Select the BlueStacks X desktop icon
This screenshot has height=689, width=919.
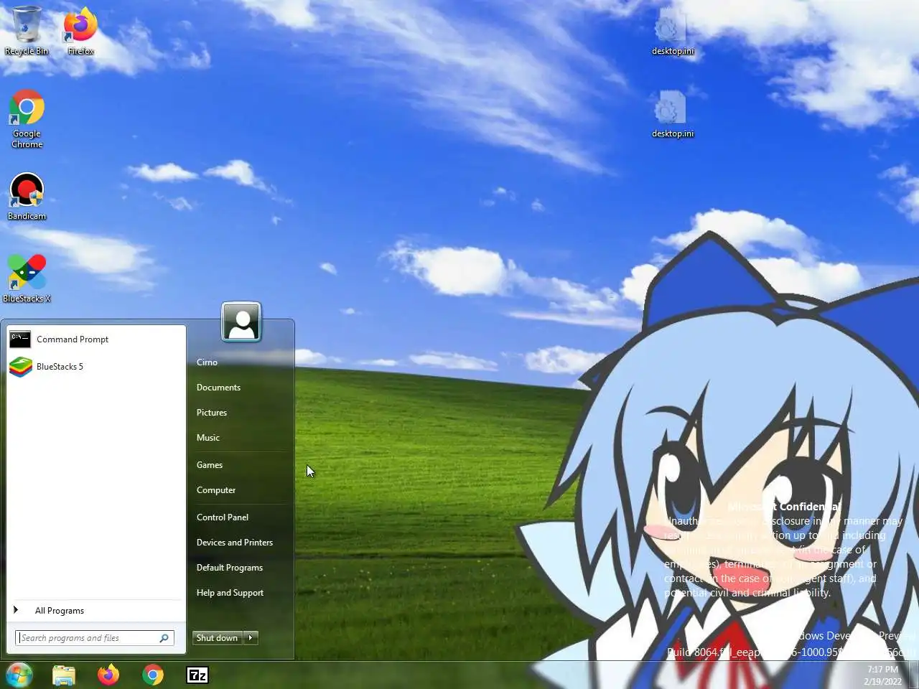coord(27,278)
